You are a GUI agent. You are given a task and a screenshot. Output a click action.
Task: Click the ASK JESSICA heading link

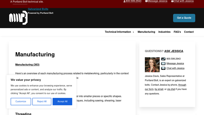tap(174, 51)
